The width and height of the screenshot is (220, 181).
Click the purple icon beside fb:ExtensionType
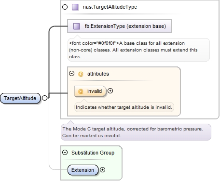pyautogui.click(x=77, y=26)
